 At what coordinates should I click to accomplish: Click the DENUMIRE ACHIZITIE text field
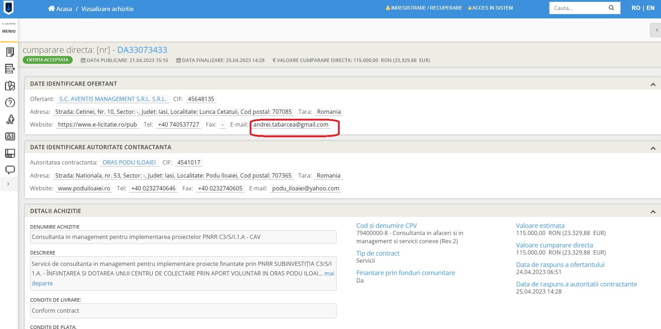183,237
